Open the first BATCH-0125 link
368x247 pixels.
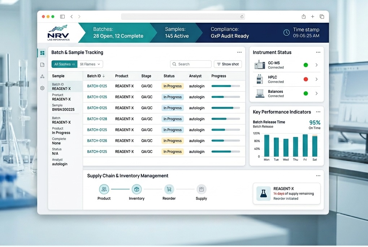(x=97, y=86)
